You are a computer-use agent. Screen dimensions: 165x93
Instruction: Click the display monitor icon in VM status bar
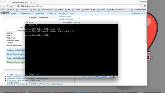click(x=97, y=77)
